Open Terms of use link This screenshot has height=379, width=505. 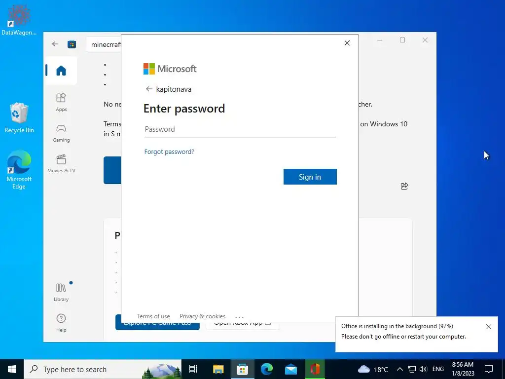click(x=153, y=316)
